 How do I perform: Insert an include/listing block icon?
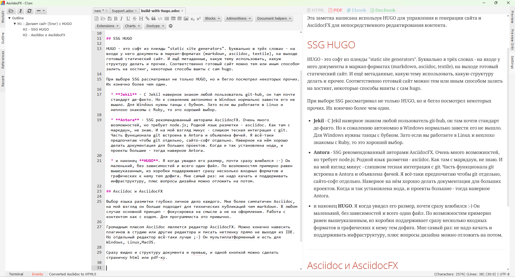(173, 19)
